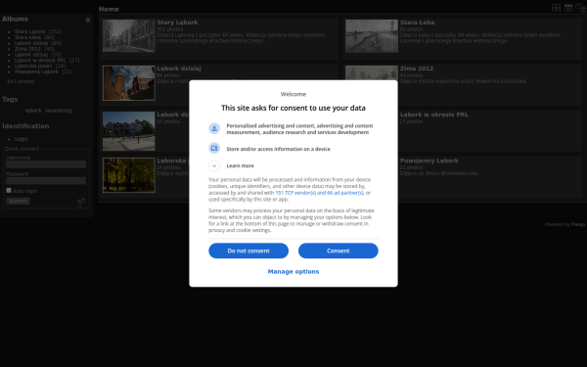
Task: Open the Stara Łeba album thumbnail
Action: tap(372, 36)
